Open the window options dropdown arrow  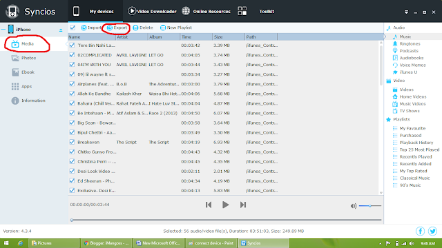click(x=406, y=12)
